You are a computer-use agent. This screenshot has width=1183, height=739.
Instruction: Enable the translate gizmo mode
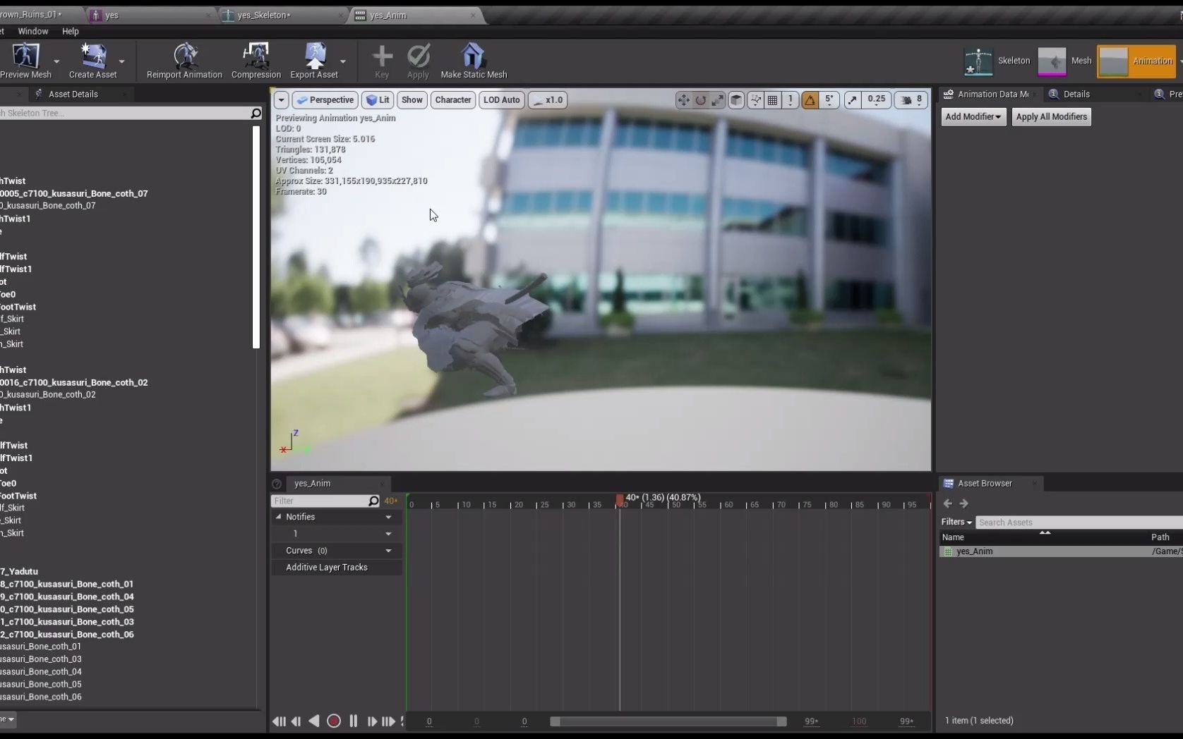tap(683, 99)
